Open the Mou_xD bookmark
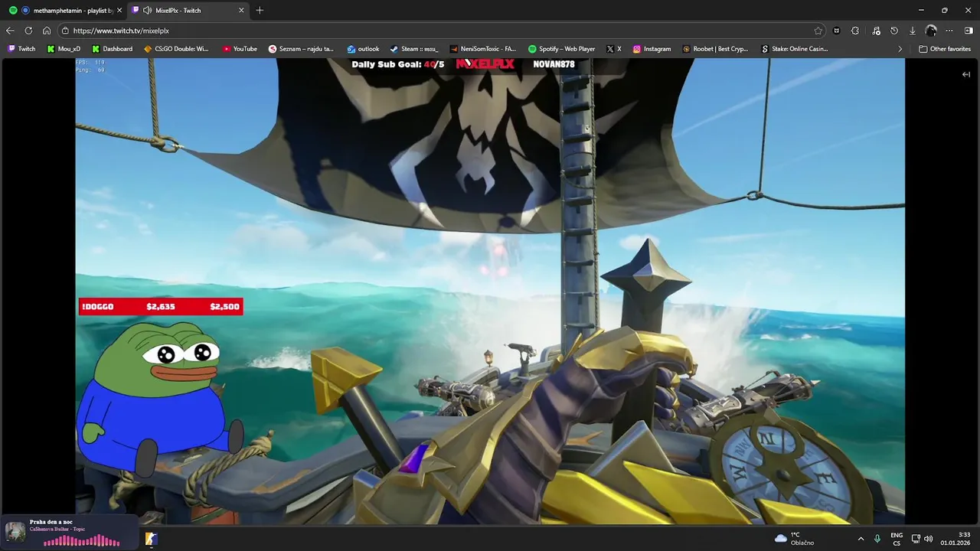980x551 pixels. [64, 49]
